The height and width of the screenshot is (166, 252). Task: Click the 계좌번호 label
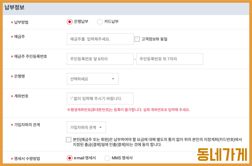[21, 96]
